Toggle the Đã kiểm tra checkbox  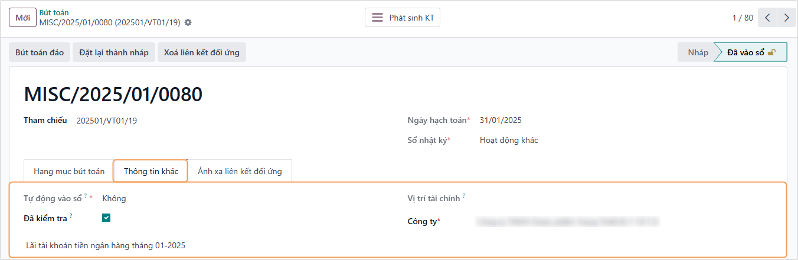coord(106,218)
